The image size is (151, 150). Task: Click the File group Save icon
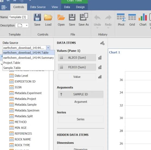pyautogui.click(x=72, y=17)
